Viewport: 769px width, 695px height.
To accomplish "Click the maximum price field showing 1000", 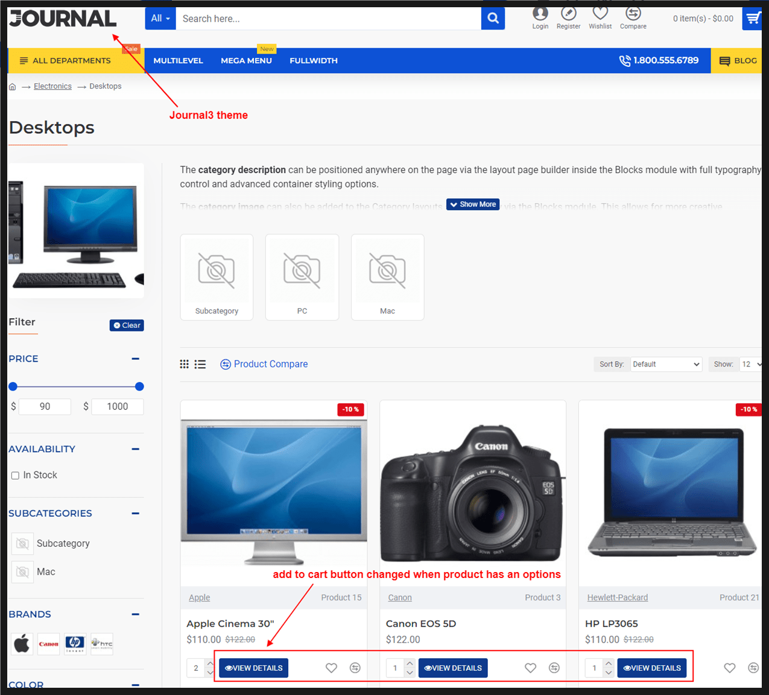I will click(117, 407).
